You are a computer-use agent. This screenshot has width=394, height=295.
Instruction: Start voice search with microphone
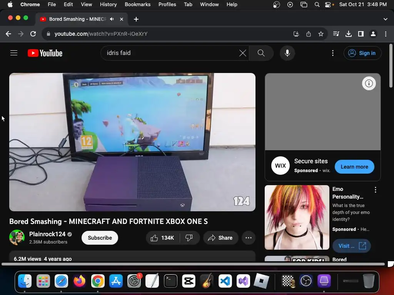point(287,53)
